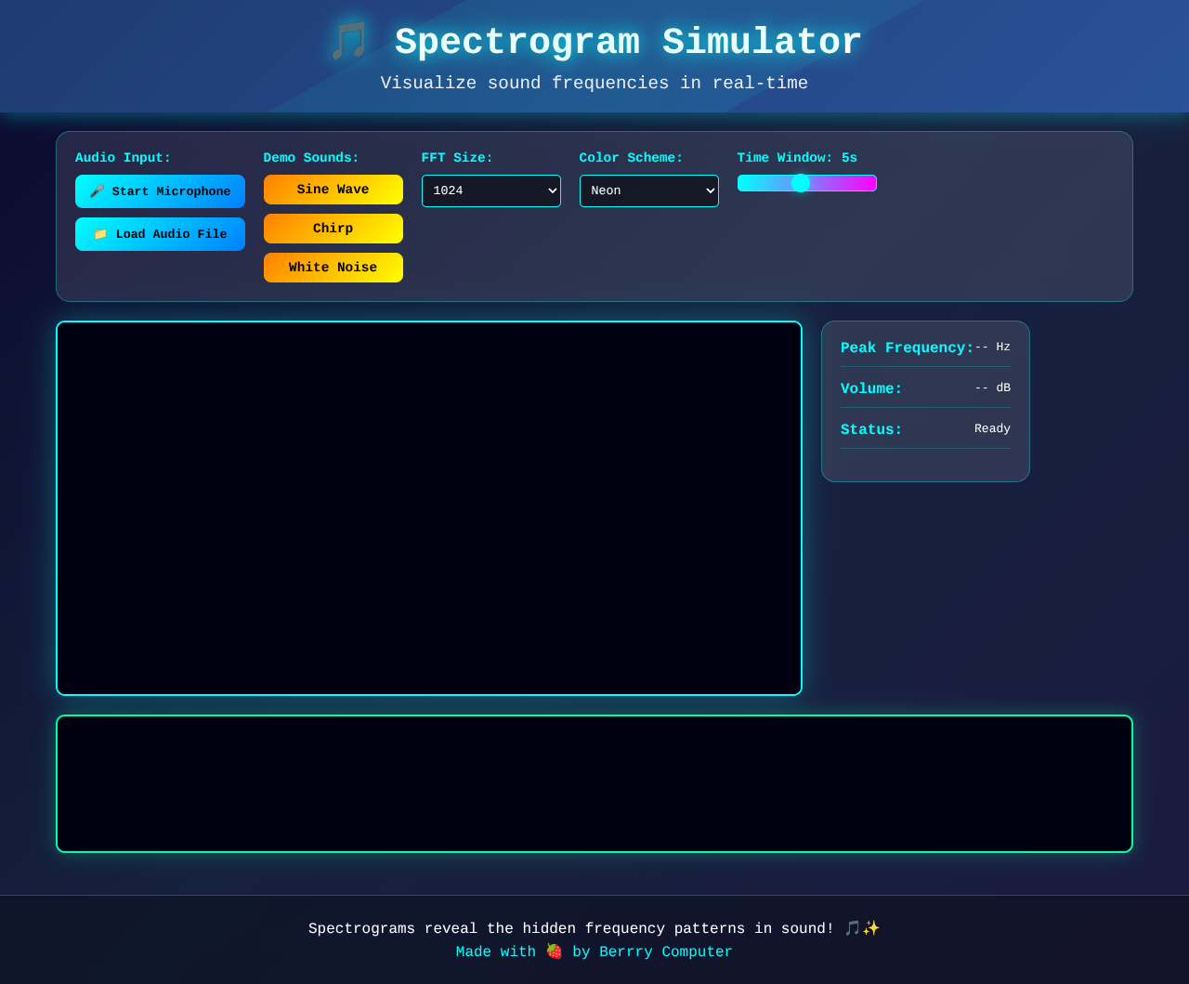Open the Berrry Computer link

[x=665, y=951]
